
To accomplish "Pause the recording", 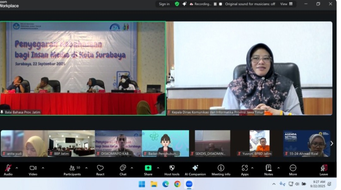I will (215, 4).
